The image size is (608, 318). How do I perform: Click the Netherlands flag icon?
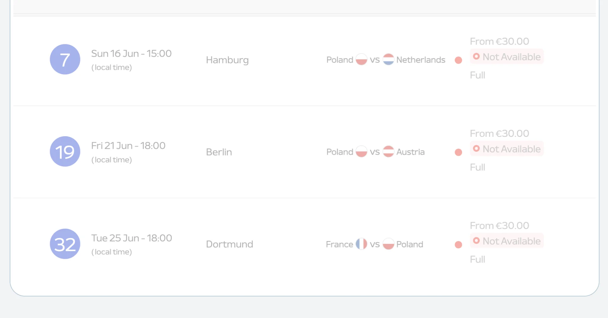pyautogui.click(x=388, y=60)
